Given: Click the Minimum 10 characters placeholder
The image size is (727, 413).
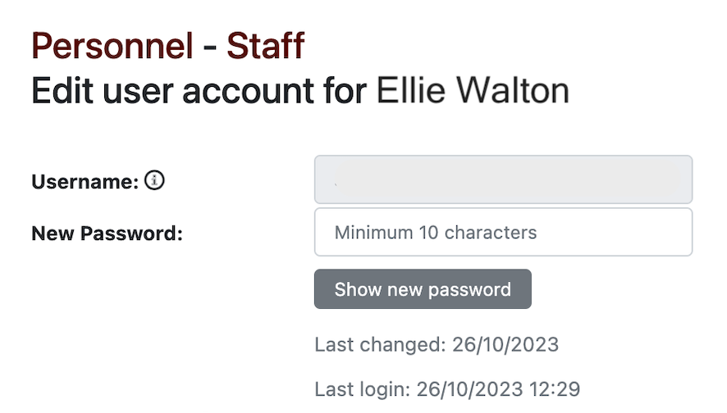Looking at the screenshot, I should tap(436, 233).
